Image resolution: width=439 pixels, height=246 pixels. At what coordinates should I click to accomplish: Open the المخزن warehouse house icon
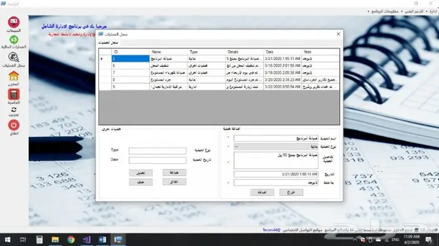point(13,76)
